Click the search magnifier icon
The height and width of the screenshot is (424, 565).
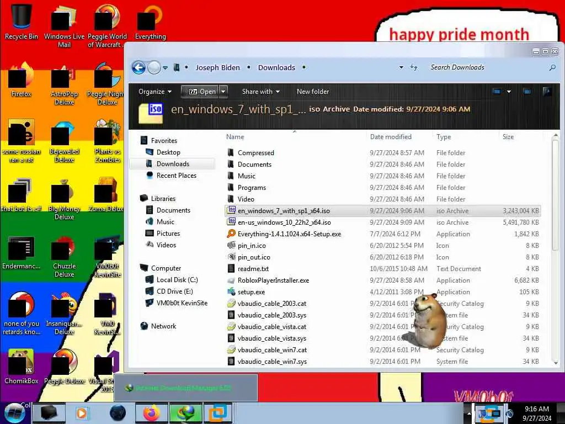[552, 67]
